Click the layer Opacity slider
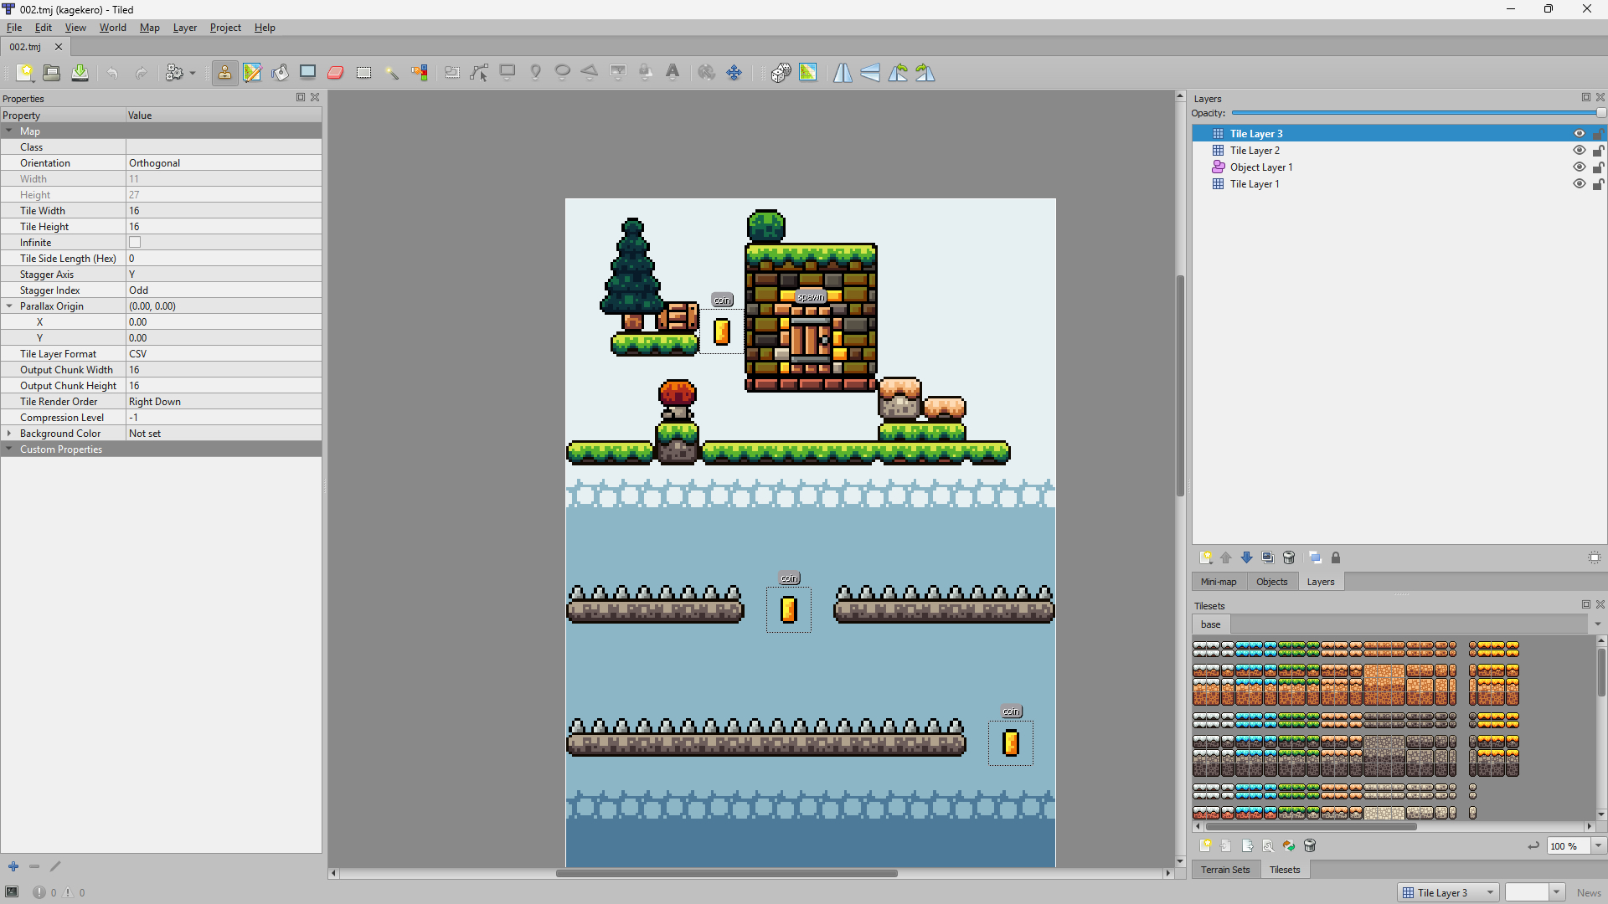 (x=1415, y=113)
